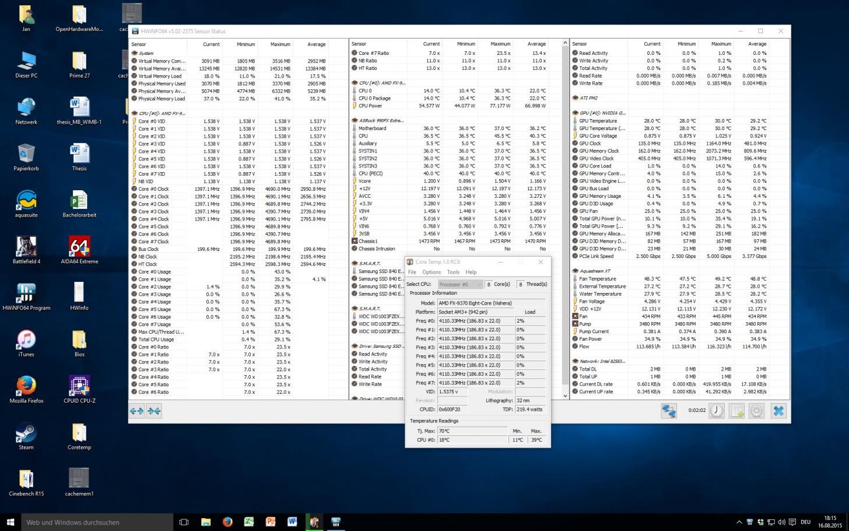Open the Select CPU Processor #0 dropdown

click(x=460, y=284)
